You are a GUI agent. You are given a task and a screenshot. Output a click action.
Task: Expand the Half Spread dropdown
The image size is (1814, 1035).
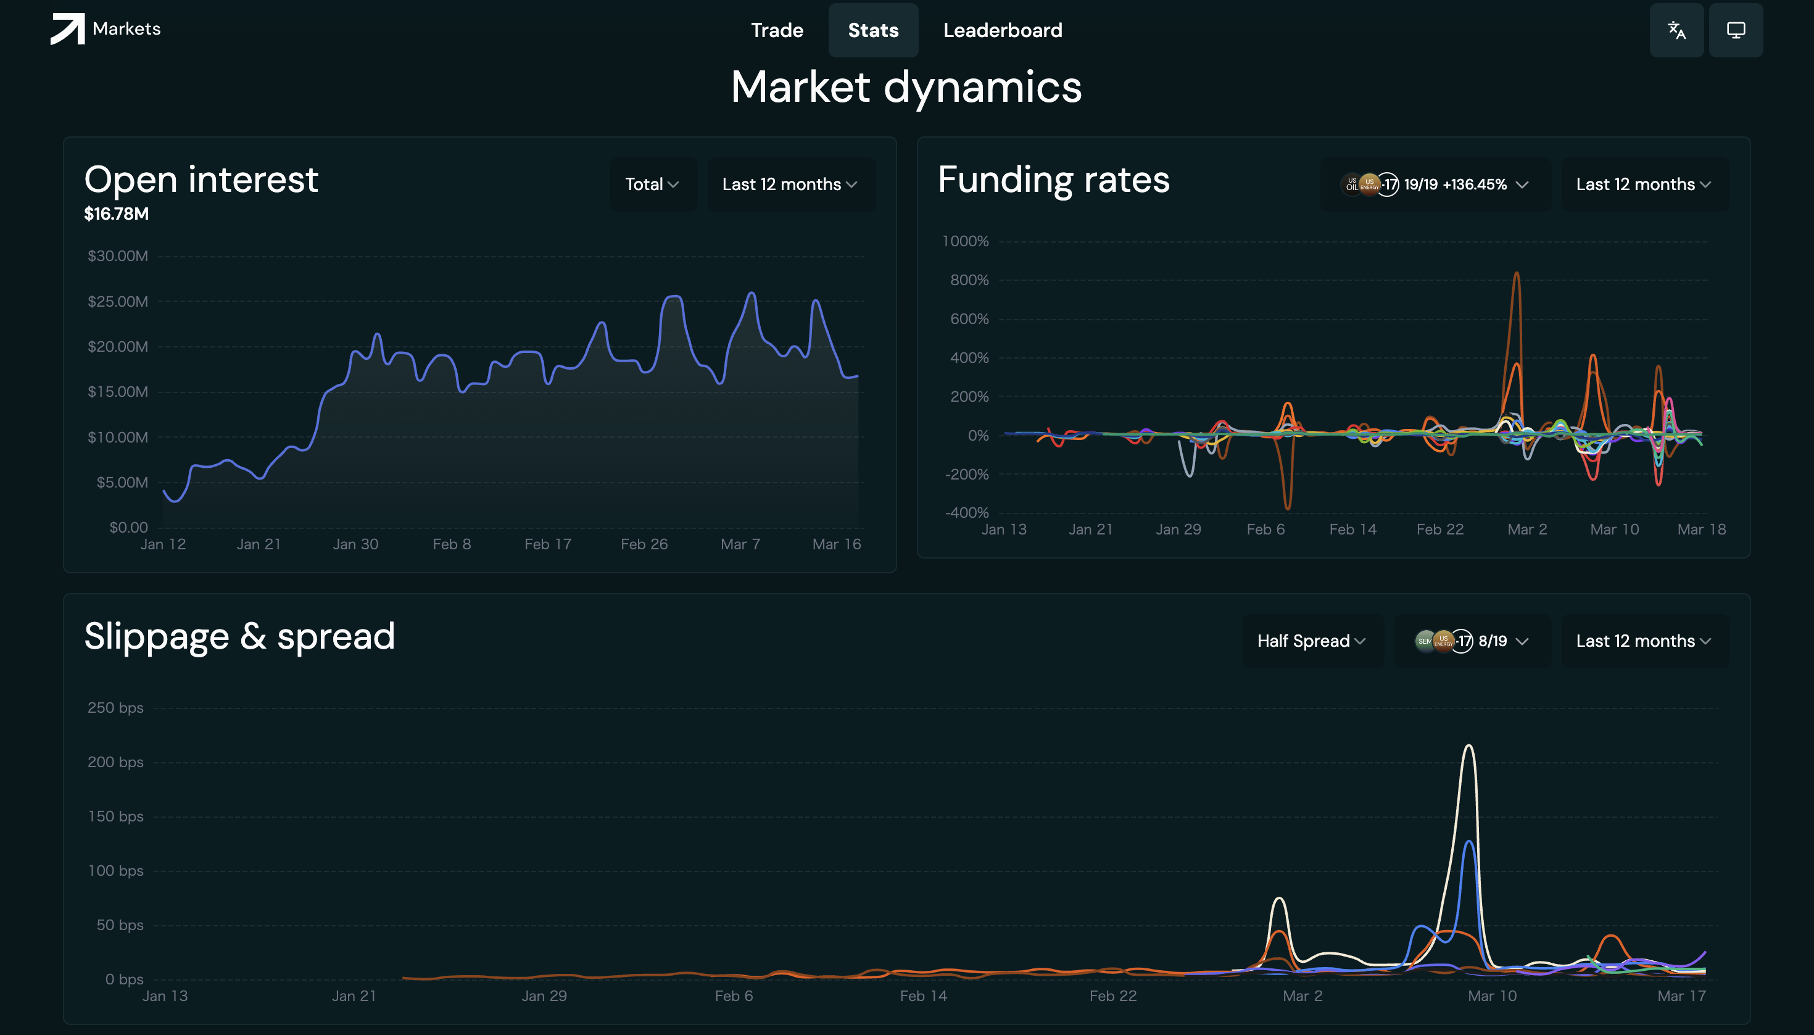1312,641
